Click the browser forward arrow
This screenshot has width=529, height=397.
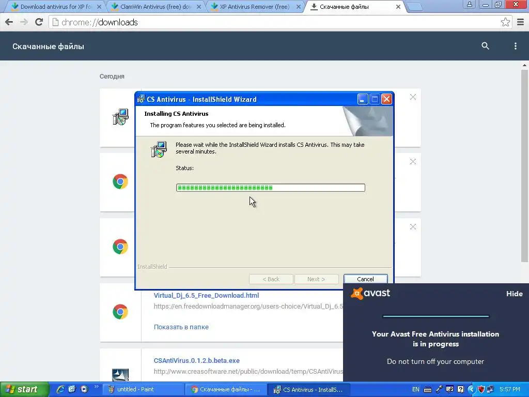point(24,22)
